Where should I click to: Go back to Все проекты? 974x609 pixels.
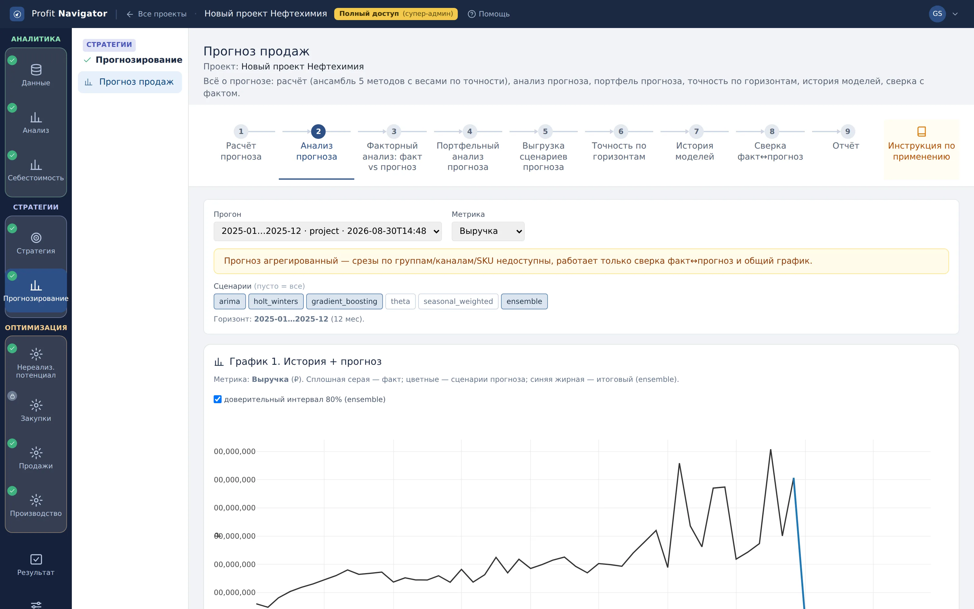click(x=156, y=14)
